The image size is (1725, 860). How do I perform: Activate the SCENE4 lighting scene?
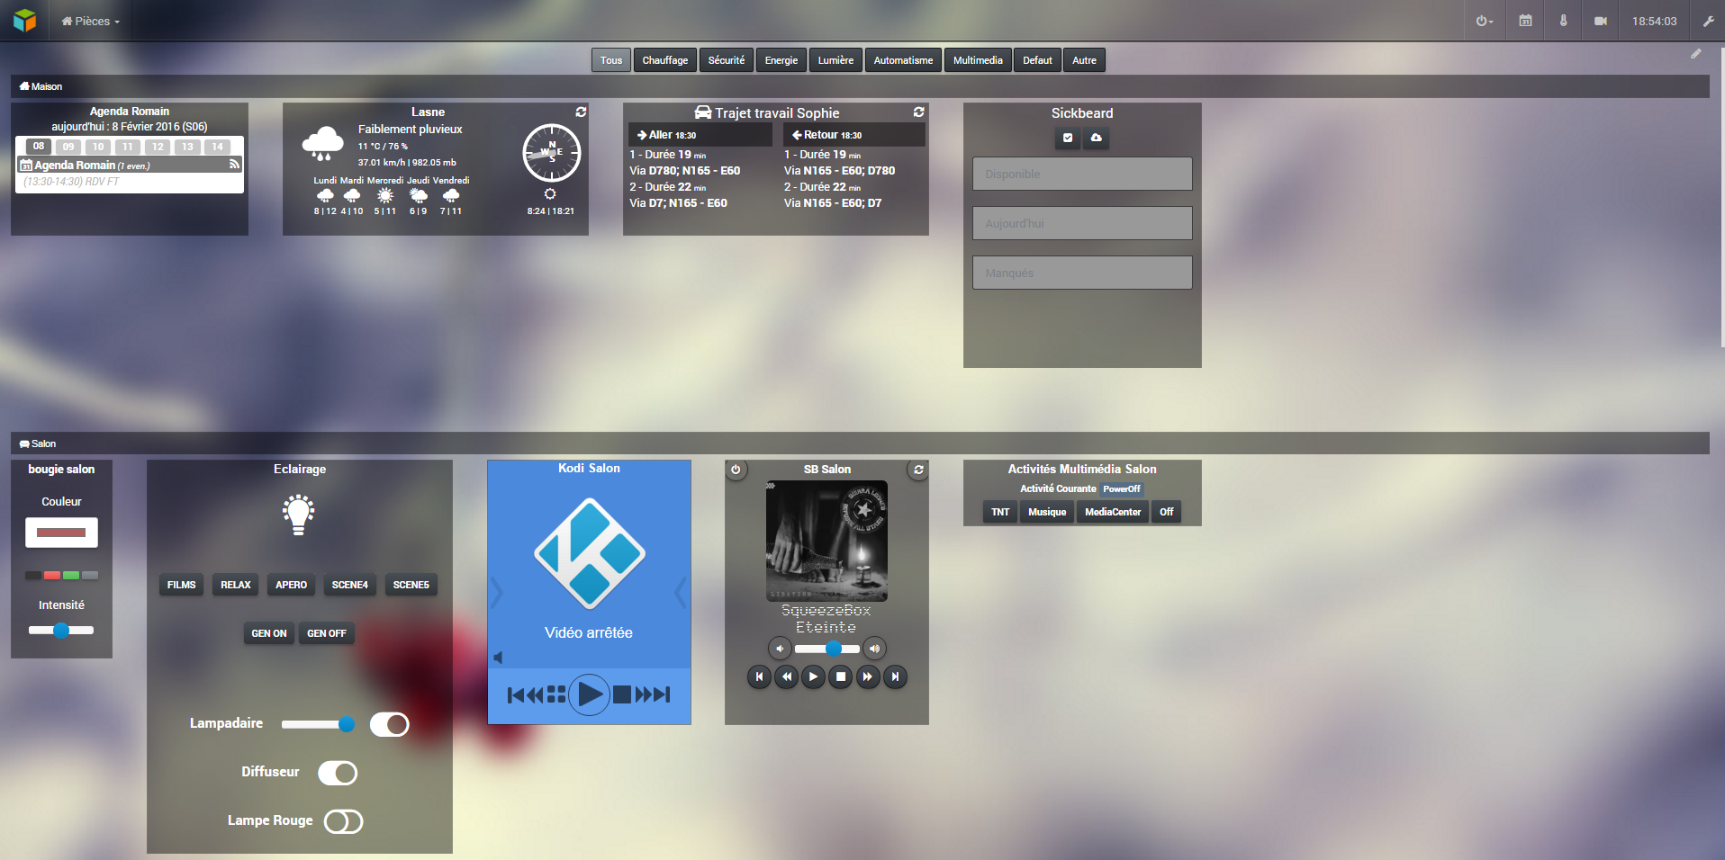tap(349, 585)
